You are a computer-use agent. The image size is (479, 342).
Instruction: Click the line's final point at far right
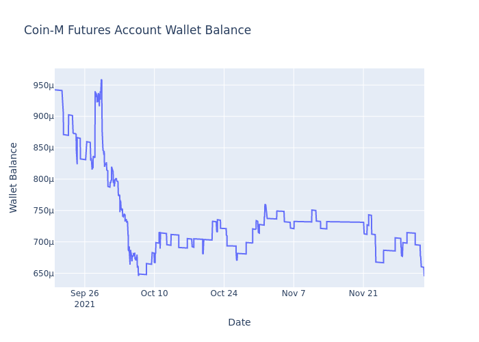coord(424,275)
